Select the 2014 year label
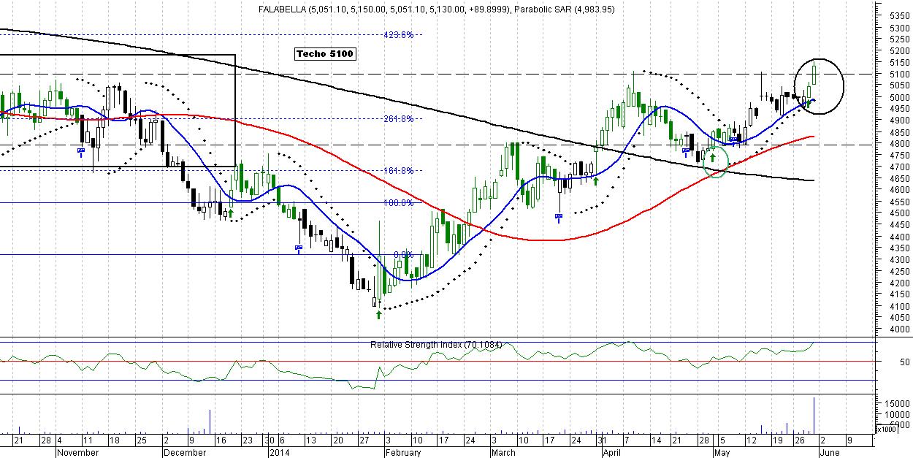Screen dimensions: 913x458 click(280, 453)
